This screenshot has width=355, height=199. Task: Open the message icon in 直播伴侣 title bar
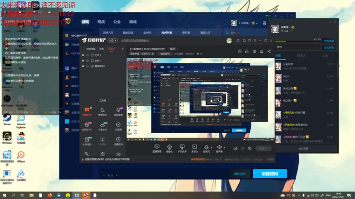click(238, 41)
